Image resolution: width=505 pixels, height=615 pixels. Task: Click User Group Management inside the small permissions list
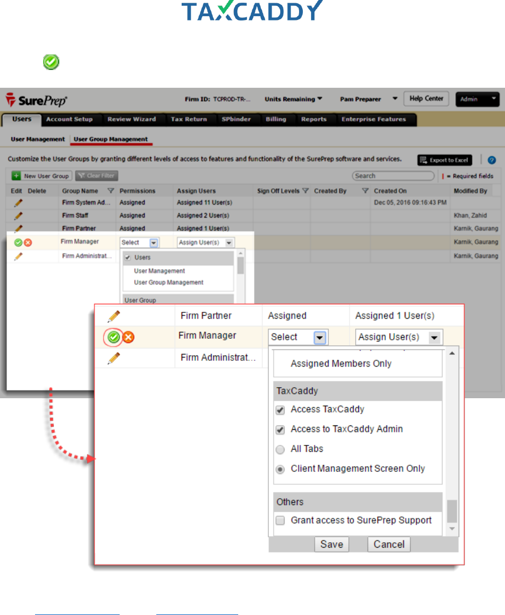[x=169, y=282]
